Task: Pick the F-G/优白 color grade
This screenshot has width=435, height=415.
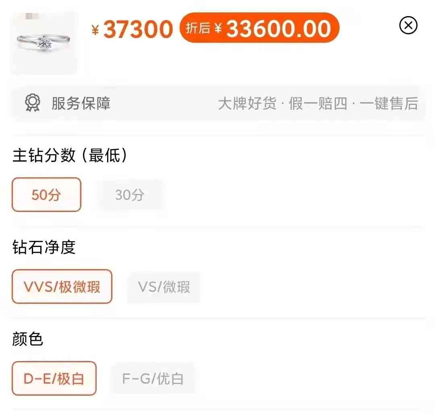Action: [x=153, y=379]
